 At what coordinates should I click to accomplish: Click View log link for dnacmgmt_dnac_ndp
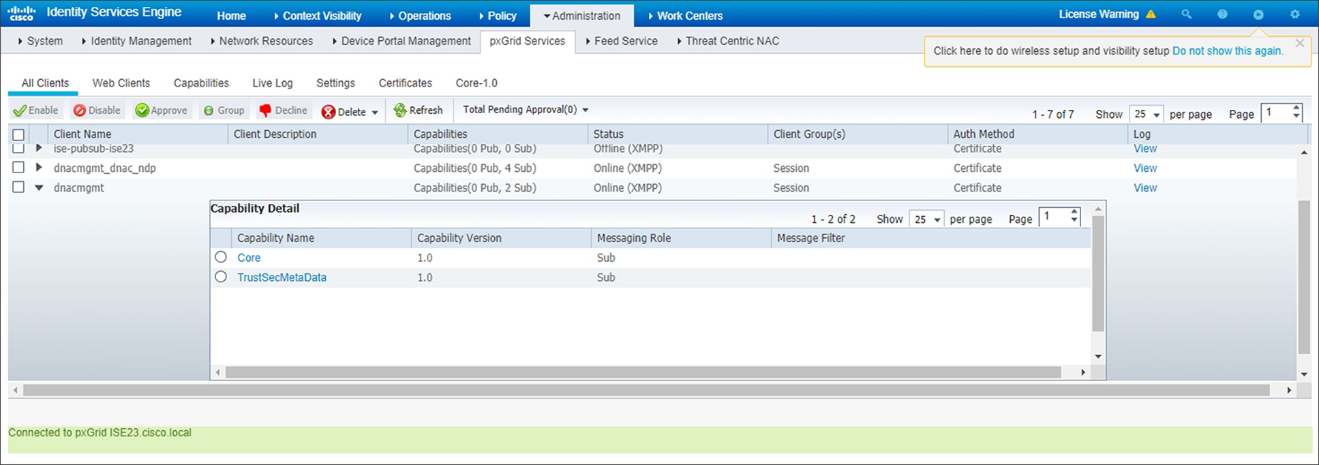coord(1145,168)
